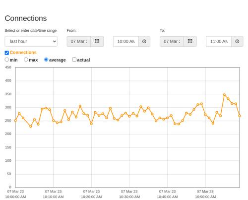Open the From time clock icon
Viewport: 248px width, 200px height.
coord(144,41)
